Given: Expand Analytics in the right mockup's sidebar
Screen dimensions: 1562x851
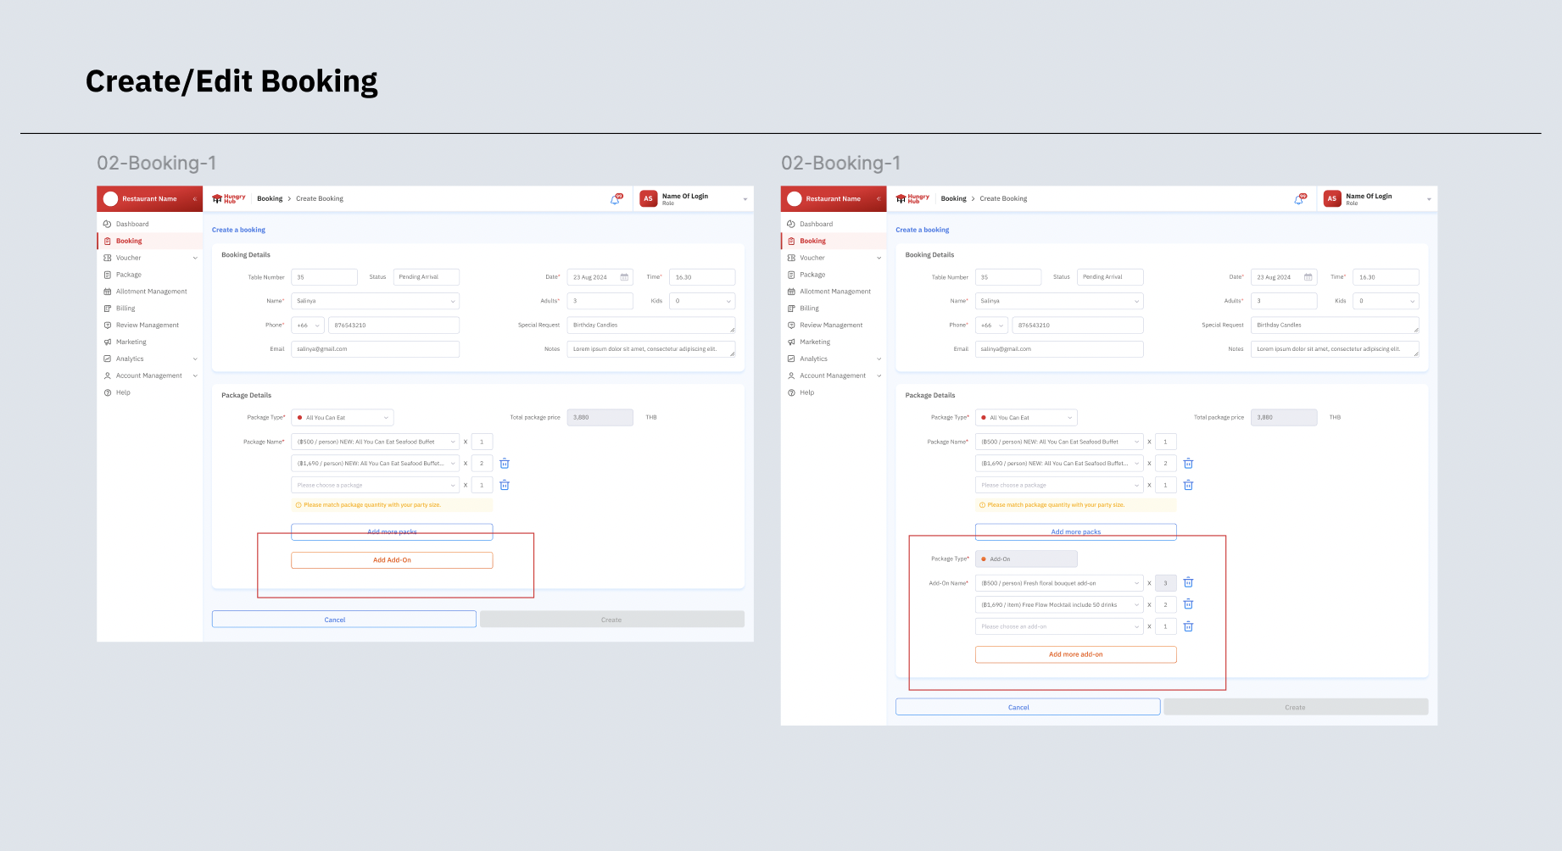Looking at the screenshot, I should (879, 359).
